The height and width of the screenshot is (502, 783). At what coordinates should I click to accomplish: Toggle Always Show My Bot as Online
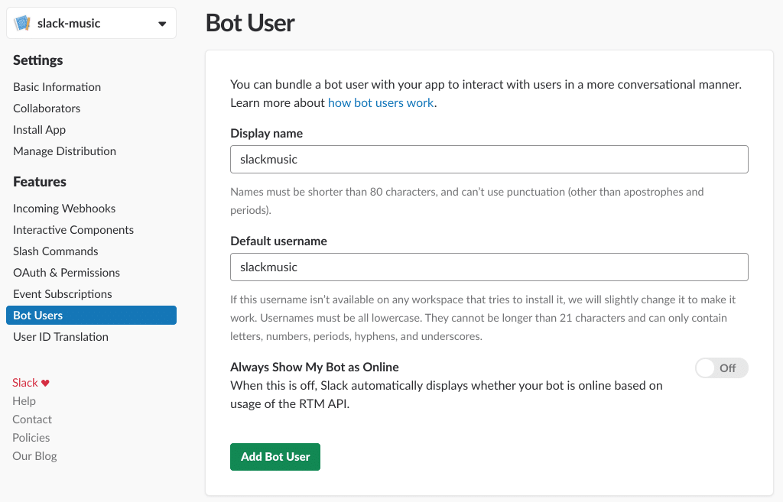coord(722,368)
